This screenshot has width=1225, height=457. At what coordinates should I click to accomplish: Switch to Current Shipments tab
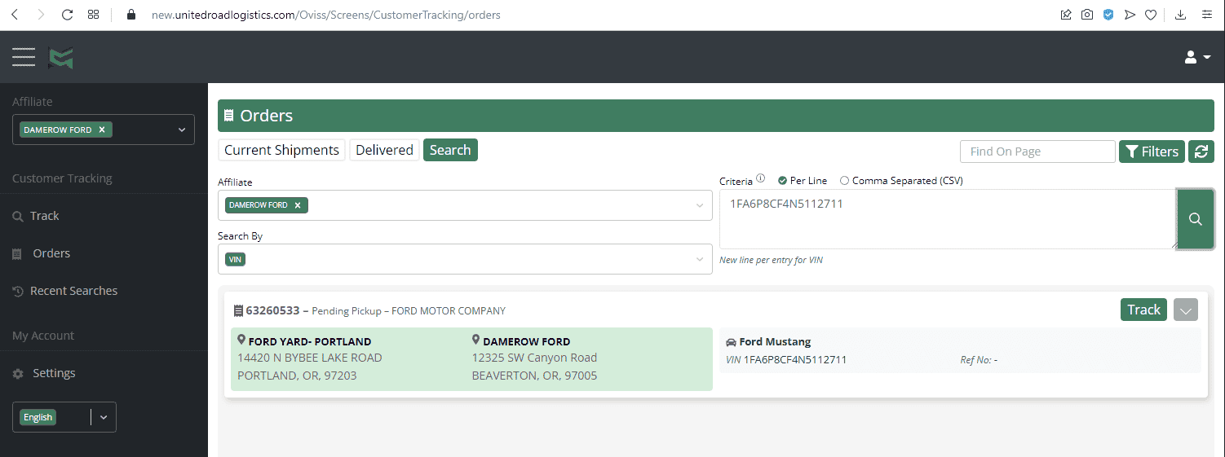click(x=281, y=150)
